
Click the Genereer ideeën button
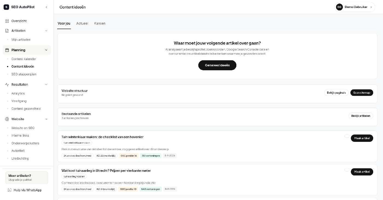[217, 65]
